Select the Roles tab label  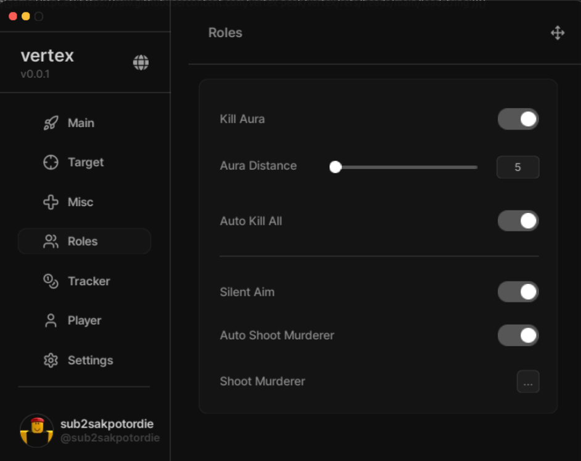(83, 241)
